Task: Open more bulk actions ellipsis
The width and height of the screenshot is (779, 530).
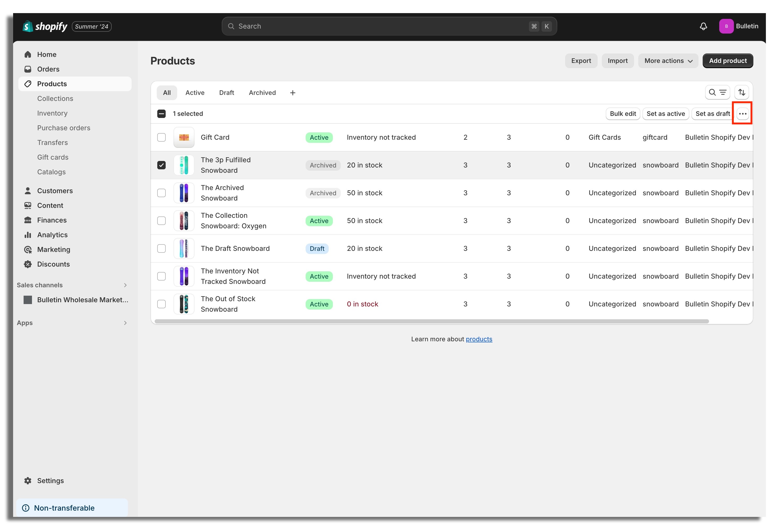Action: coord(743,114)
